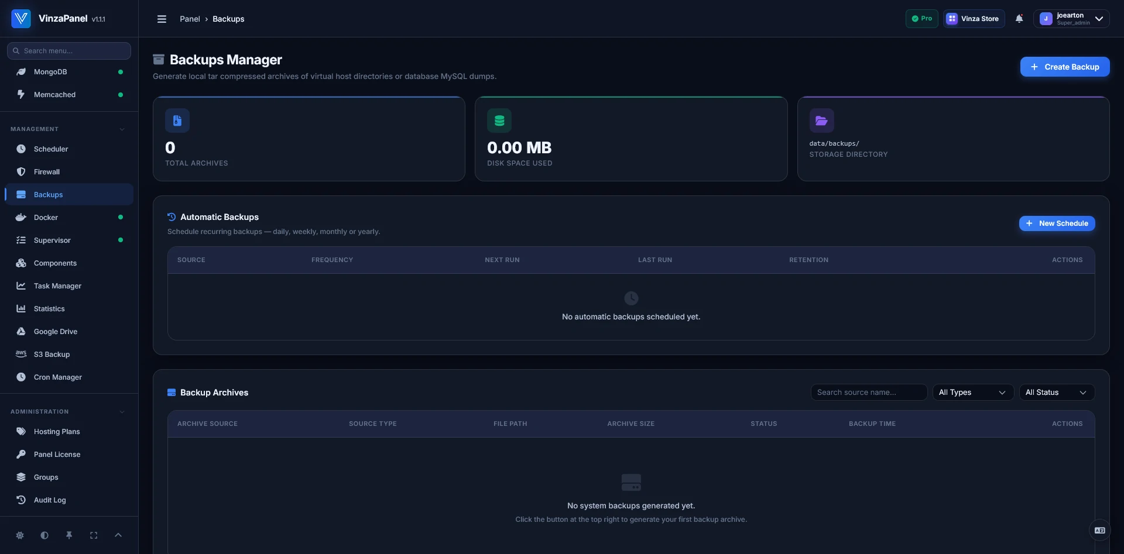Click the Pro license badge
This screenshot has width=1124, height=554.
[x=922, y=19]
